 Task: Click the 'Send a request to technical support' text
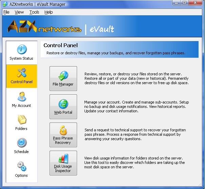pyautogui.click(x=135, y=134)
